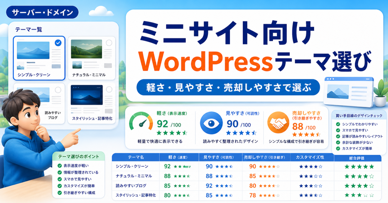Click the カスタマイズ性 stars in シンプル・クリーン row
388x203 pixels.
click(x=311, y=167)
